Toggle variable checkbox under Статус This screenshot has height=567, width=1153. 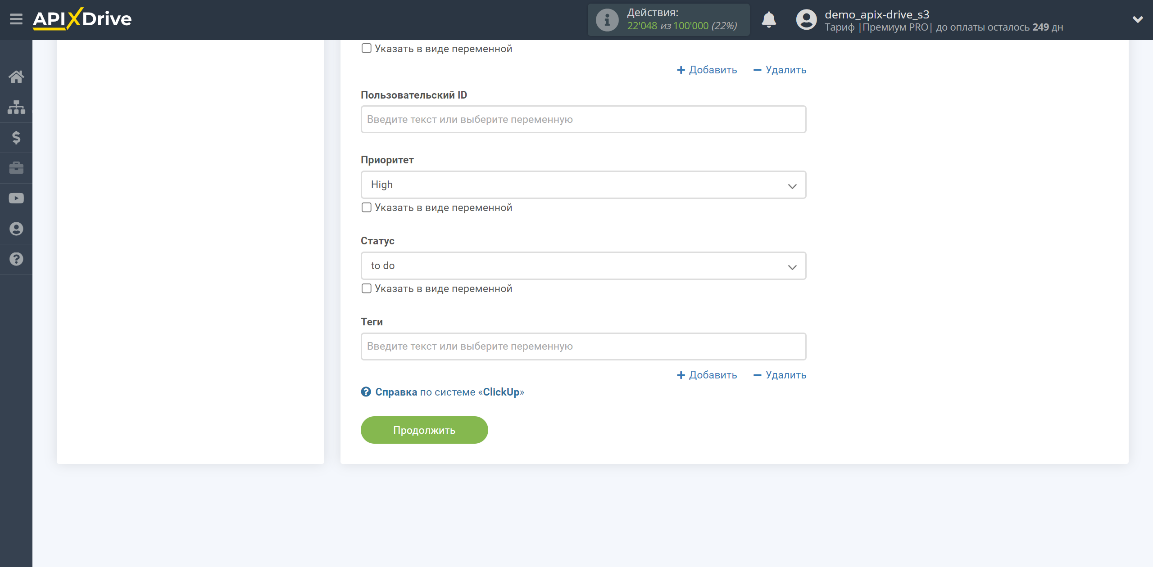[367, 288]
